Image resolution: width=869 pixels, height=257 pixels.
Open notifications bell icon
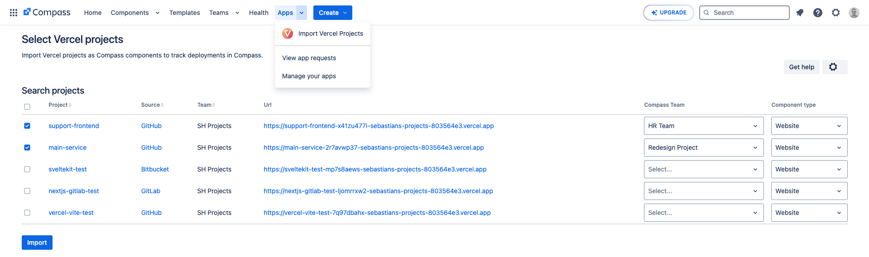tap(800, 13)
